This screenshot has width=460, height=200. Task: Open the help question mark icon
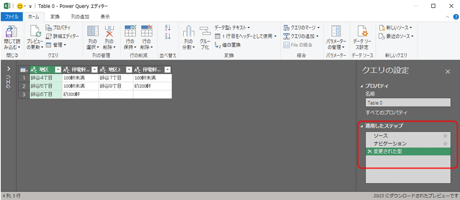tap(456, 17)
